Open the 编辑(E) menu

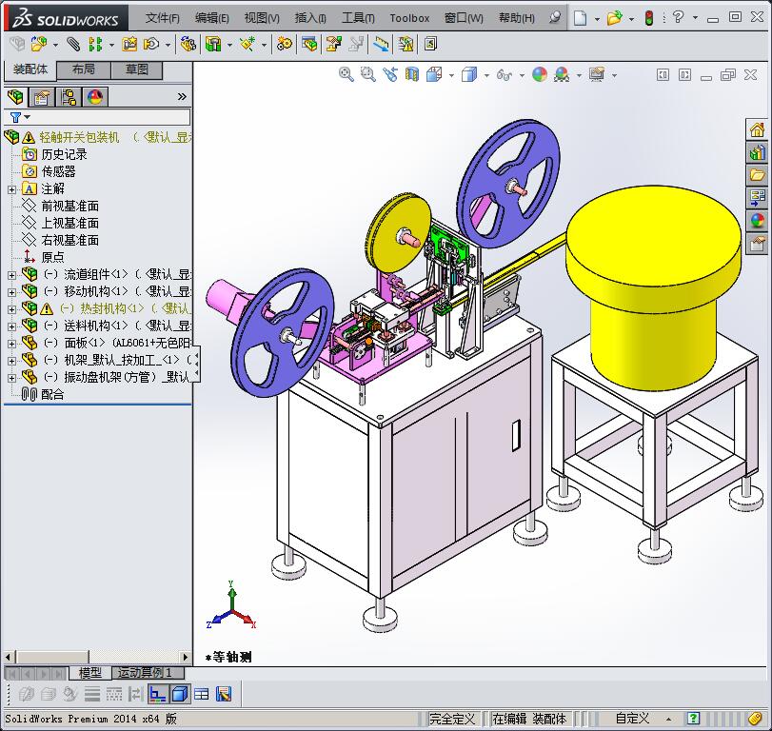(211, 18)
